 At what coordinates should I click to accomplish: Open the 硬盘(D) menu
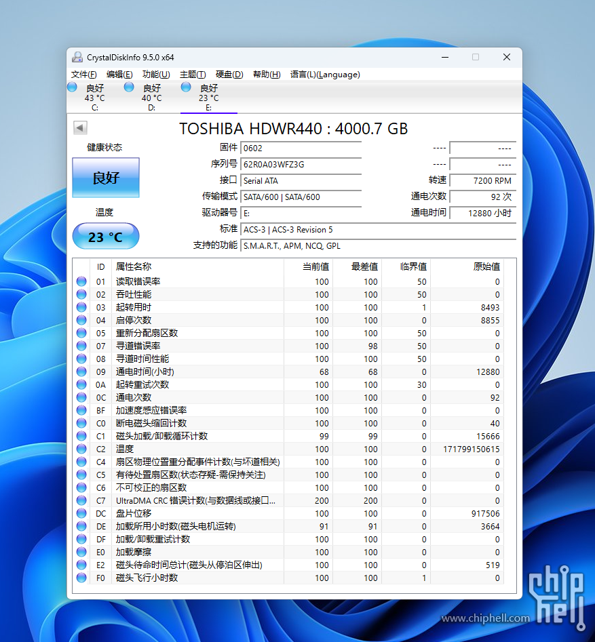click(229, 75)
